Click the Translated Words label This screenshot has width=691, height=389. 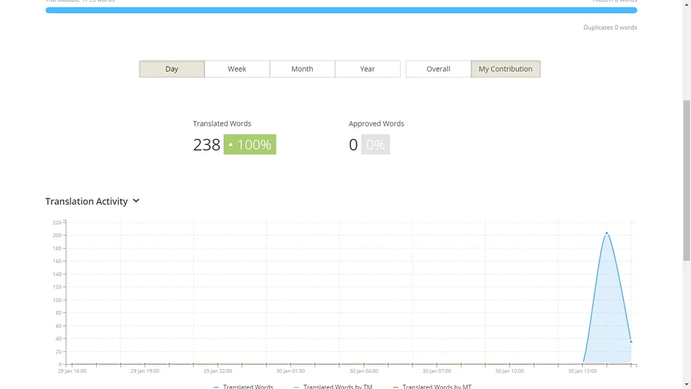pos(222,123)
